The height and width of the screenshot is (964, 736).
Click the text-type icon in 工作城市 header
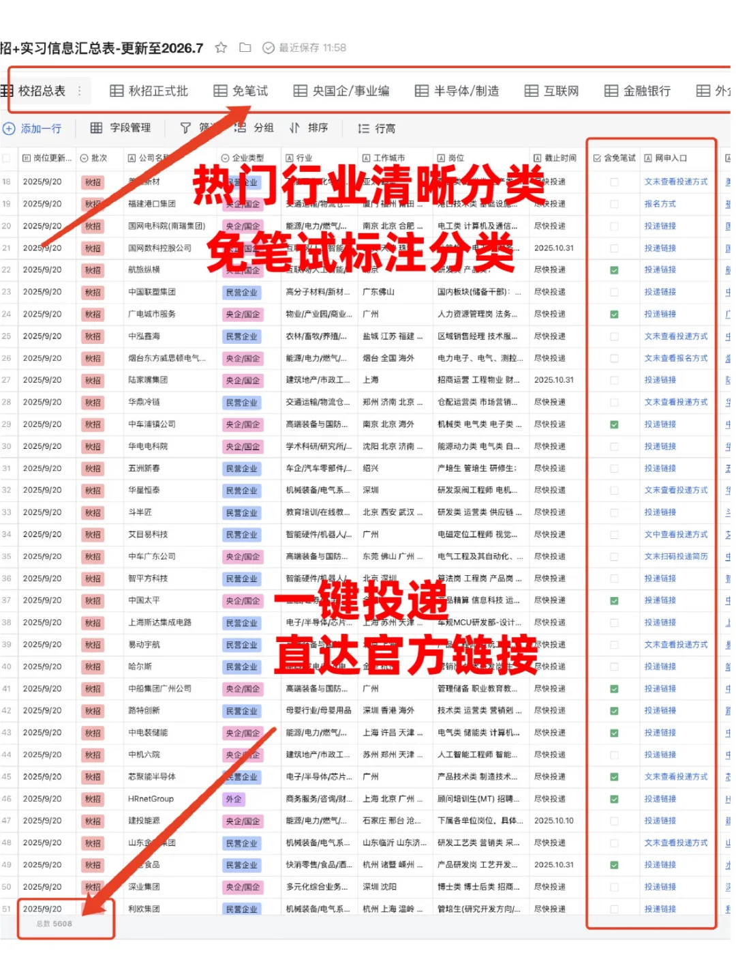(x=366, y=158)
